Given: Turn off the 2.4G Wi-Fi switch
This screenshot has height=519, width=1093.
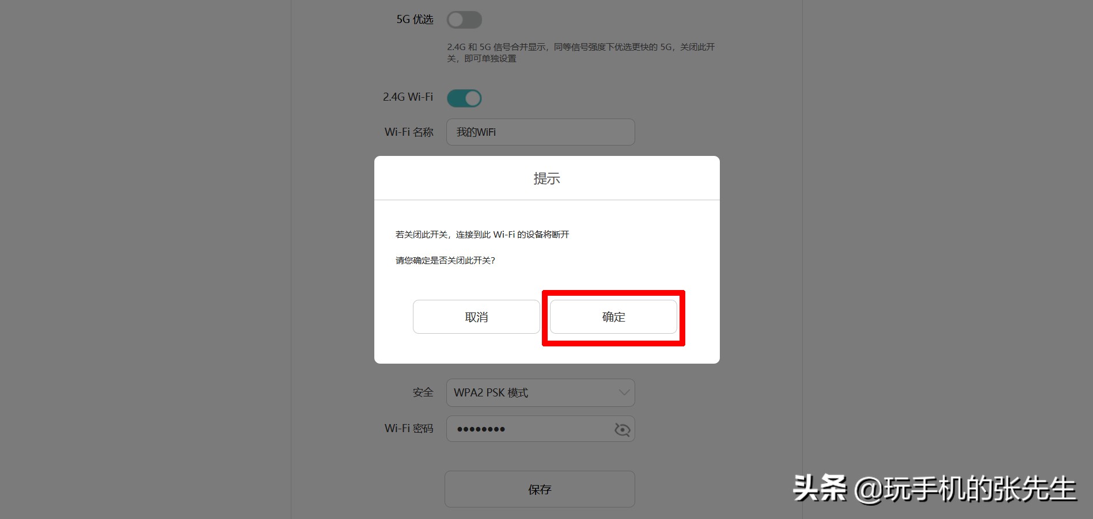Looking at the screenshot, I should [464, 98].
